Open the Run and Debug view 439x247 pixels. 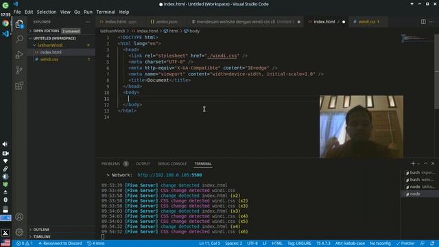point(19,55)
